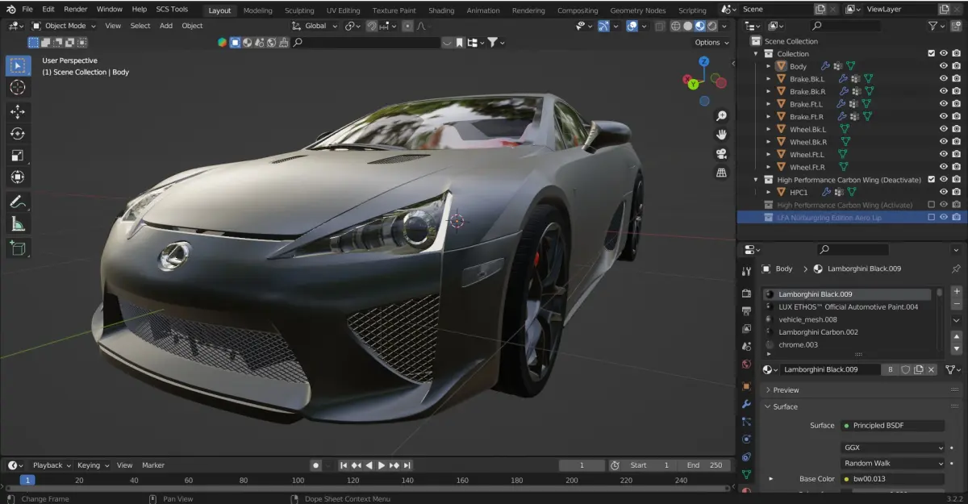Click the Blender logo menu icon

9,9
